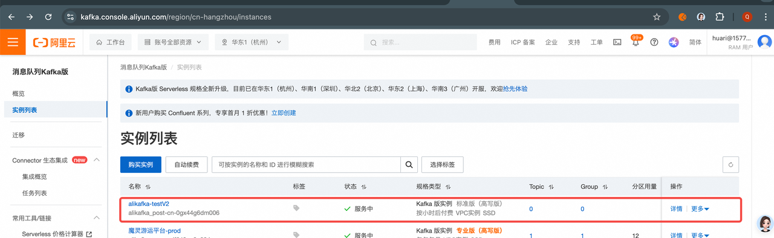
Task: Click 购买实例 button
Action: point(140,165)
